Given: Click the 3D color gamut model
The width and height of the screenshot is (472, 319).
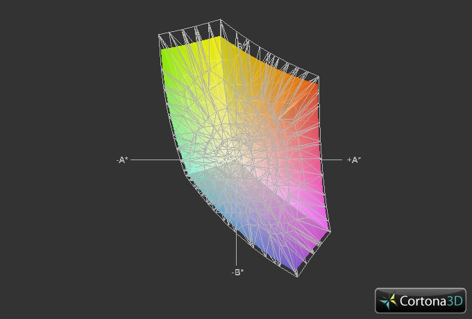Looking at the screenshot, I should 244,148.
